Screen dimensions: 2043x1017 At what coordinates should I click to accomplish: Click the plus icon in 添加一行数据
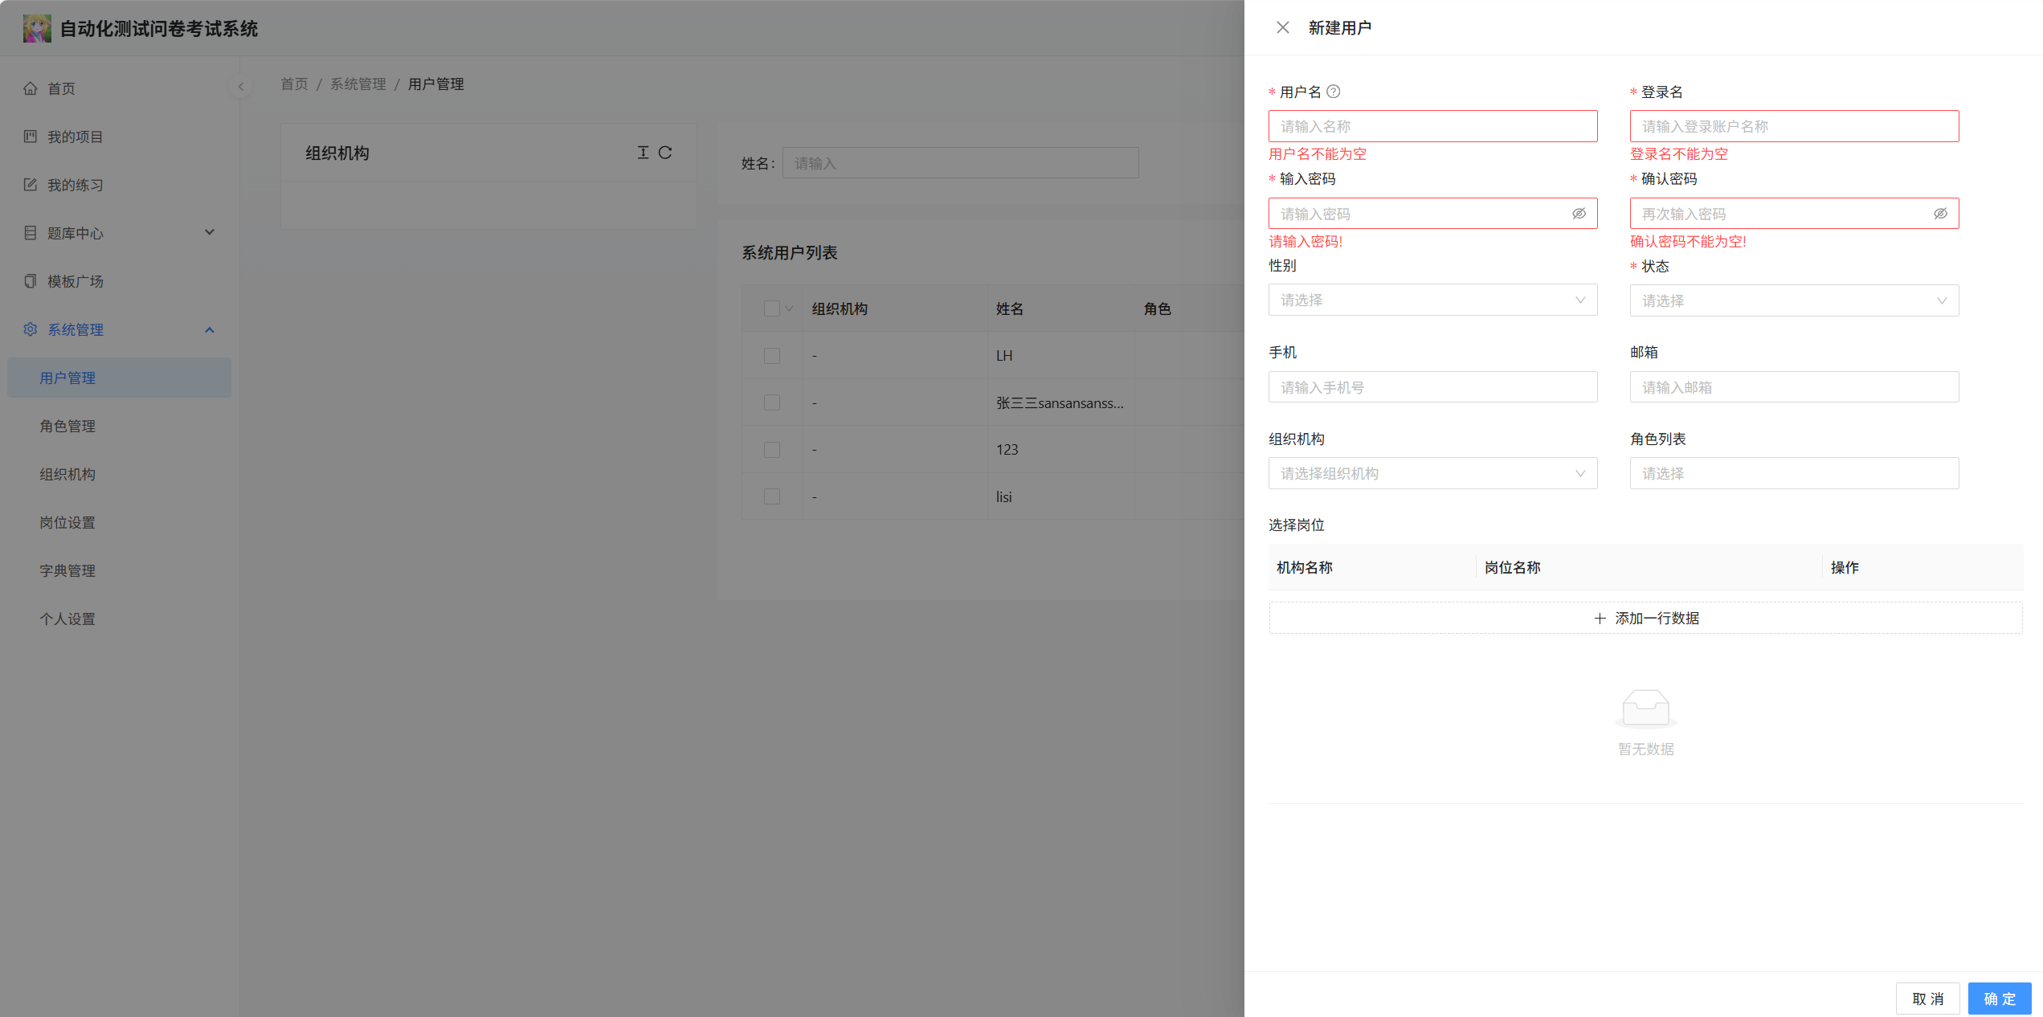tap(1600, 618)
